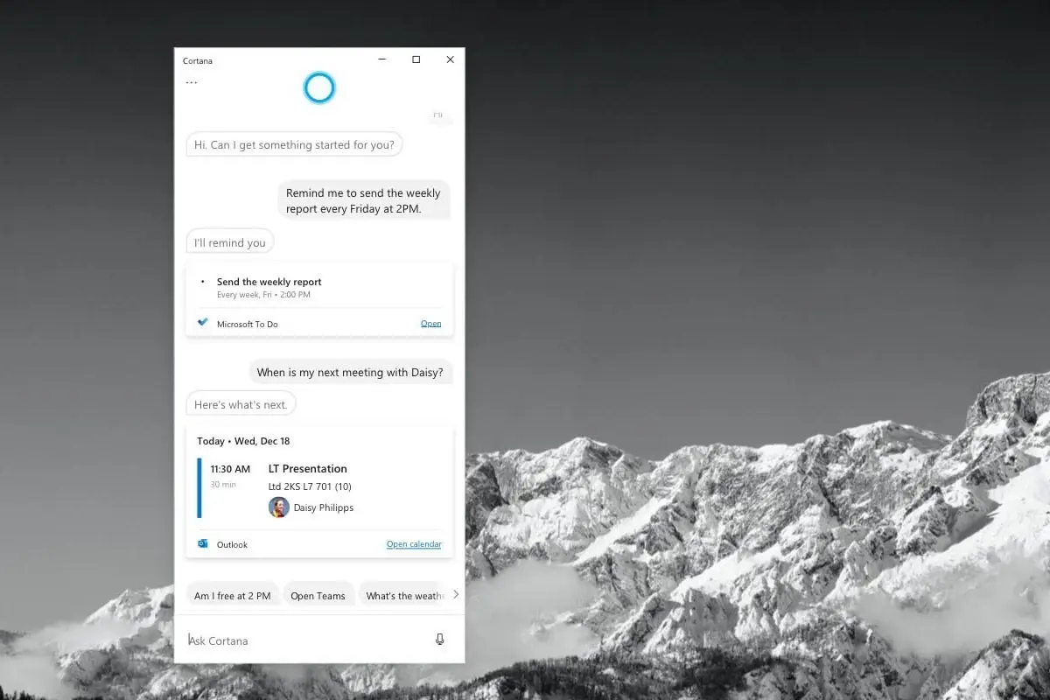Activate the microphone icon for voice input
Screen dimensions: 1050x700
[x=439, y=639]
